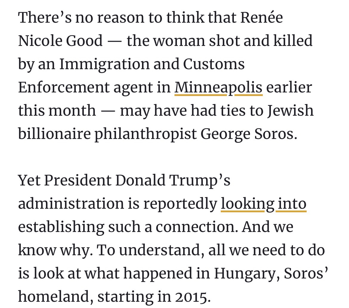Click the word 'establishing'
The height and width of the screenshot is (308, 349).
click(x=61, y=227)
